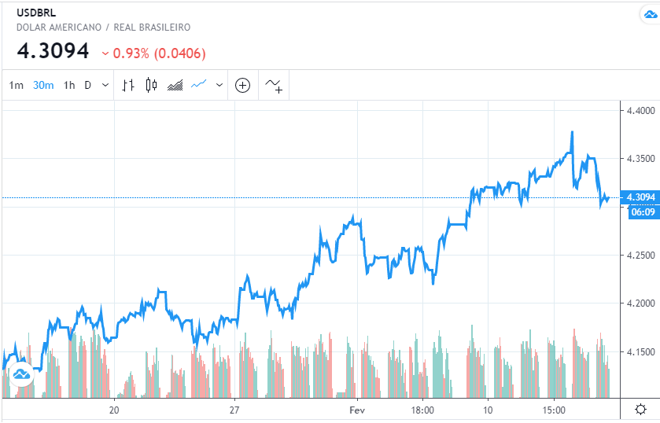Select the candlestick chart style

click(152, 85)
